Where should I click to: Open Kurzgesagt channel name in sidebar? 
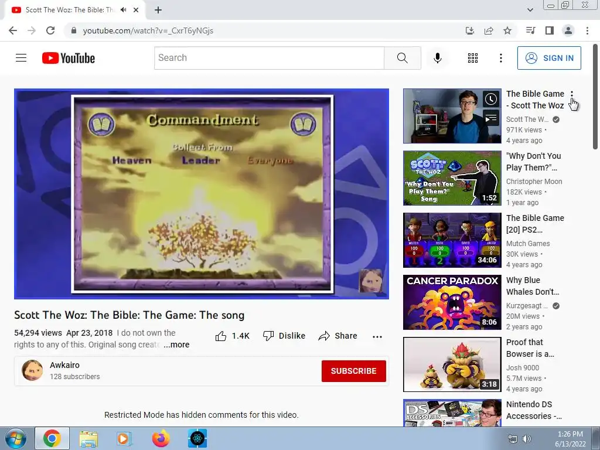click(x=527, y=306)
